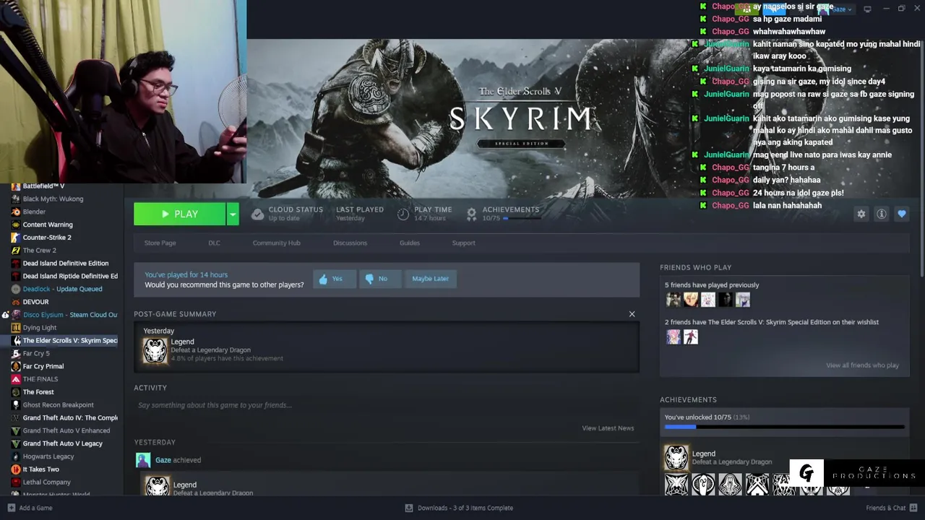The width and height of the screenshot is (925, 520).
Task: Open game settings gear icon
Action: pyautogui.click(x=861, y=214)
